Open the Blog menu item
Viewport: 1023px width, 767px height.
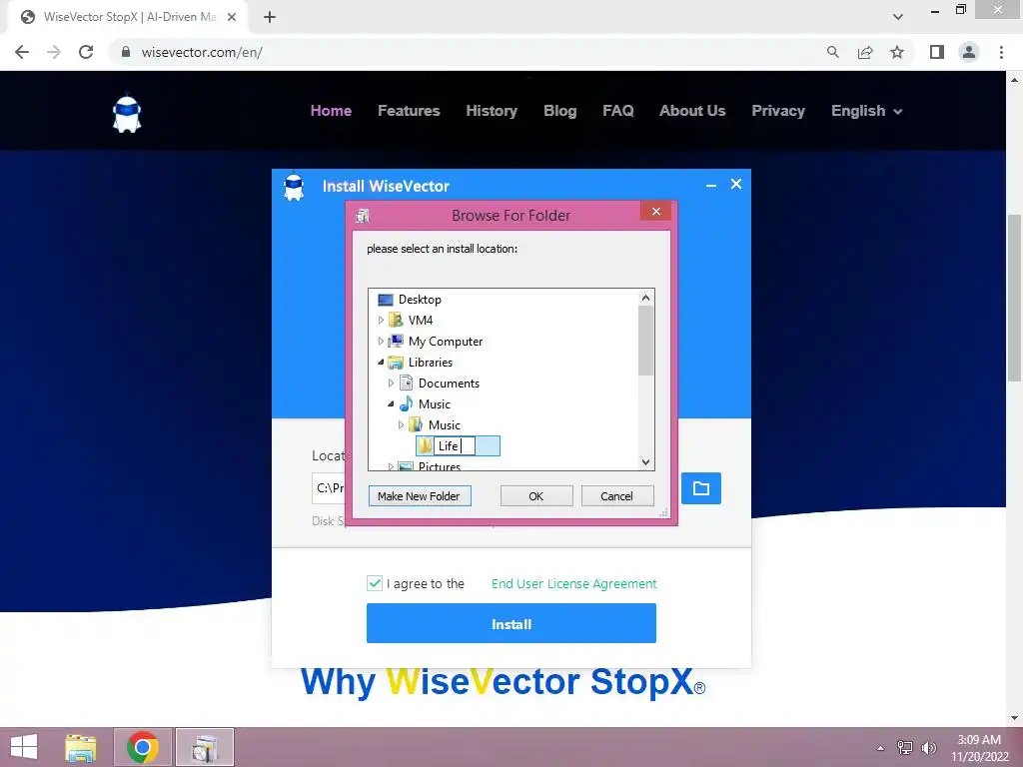(559, 111)
